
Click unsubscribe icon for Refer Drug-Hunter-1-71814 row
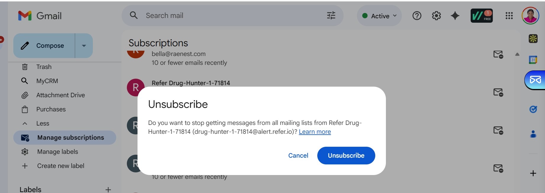[498, 93]
